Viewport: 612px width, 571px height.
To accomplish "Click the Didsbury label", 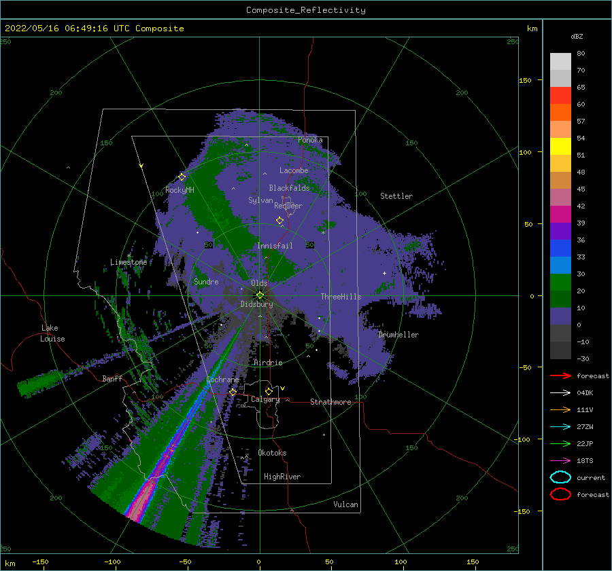I will click(x=256, y=304).
